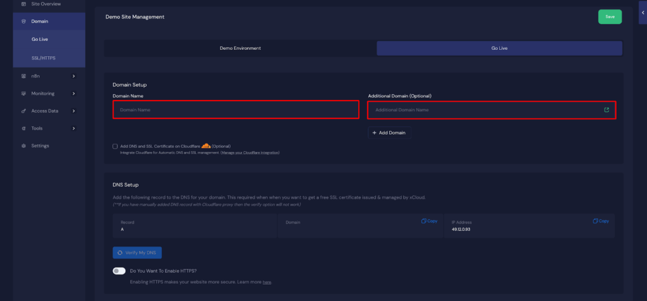The image size is (647, 301).
Task: Expand the Tools submenu chevron
Action: click(x=74, y=128)
